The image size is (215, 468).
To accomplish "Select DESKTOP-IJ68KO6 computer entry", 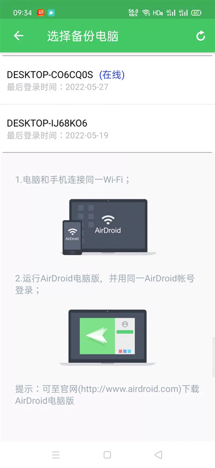I will [x=107, y=129].
